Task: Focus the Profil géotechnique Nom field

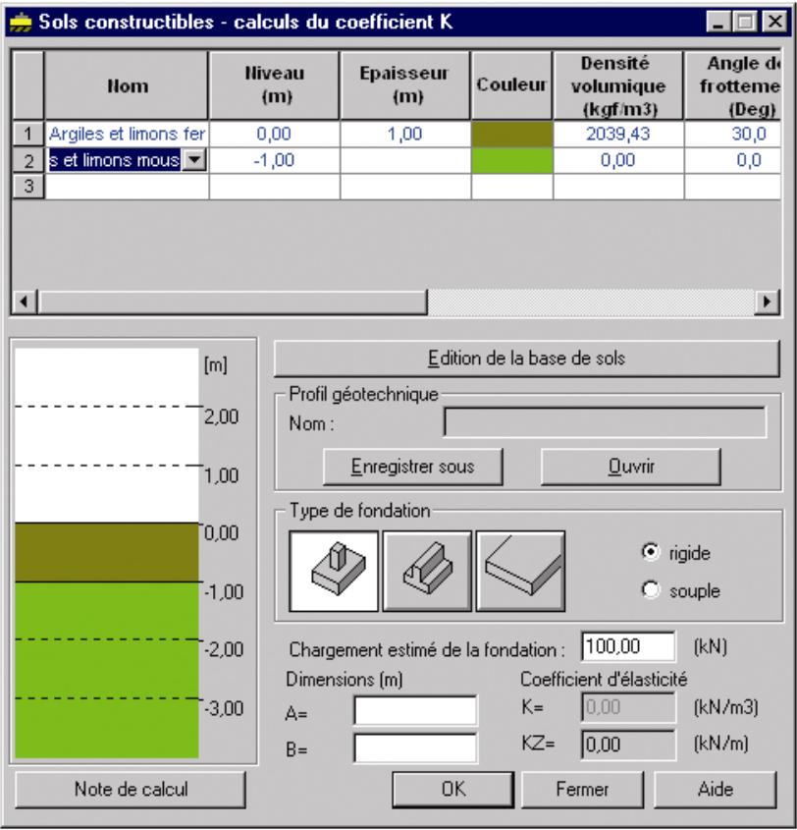Action: click(x=605, y=422)
